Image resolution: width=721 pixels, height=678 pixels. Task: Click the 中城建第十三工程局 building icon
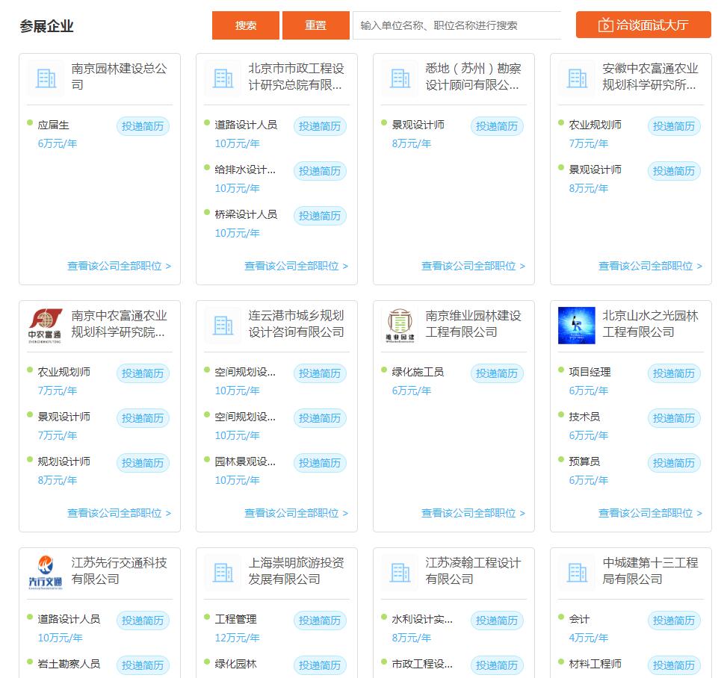click(577, 572)
